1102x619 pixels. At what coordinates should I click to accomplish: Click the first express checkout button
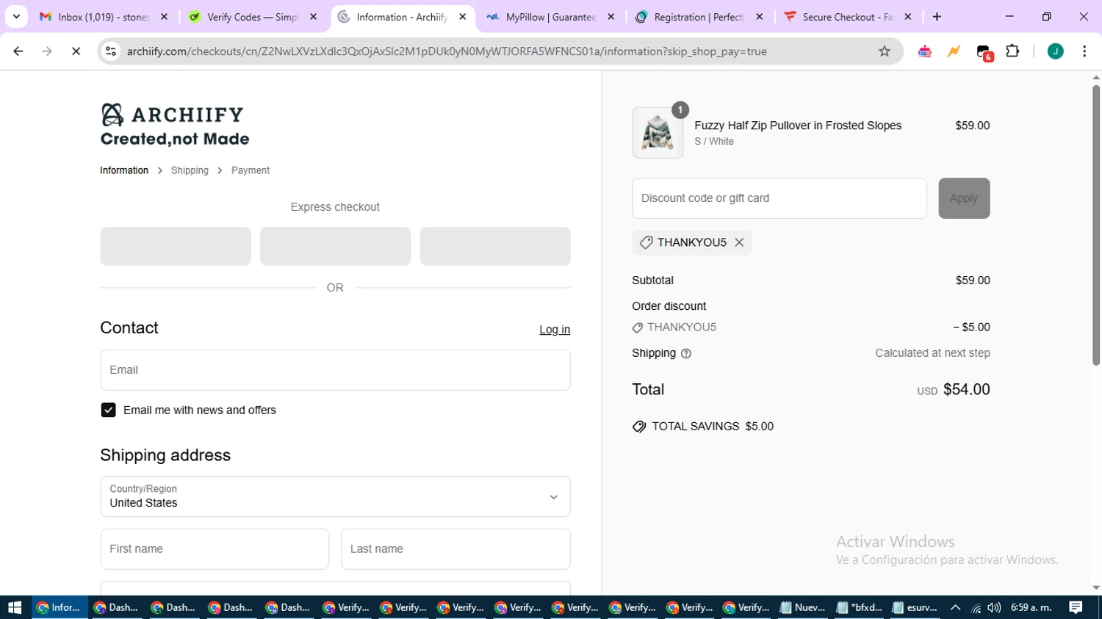(176, 246)
